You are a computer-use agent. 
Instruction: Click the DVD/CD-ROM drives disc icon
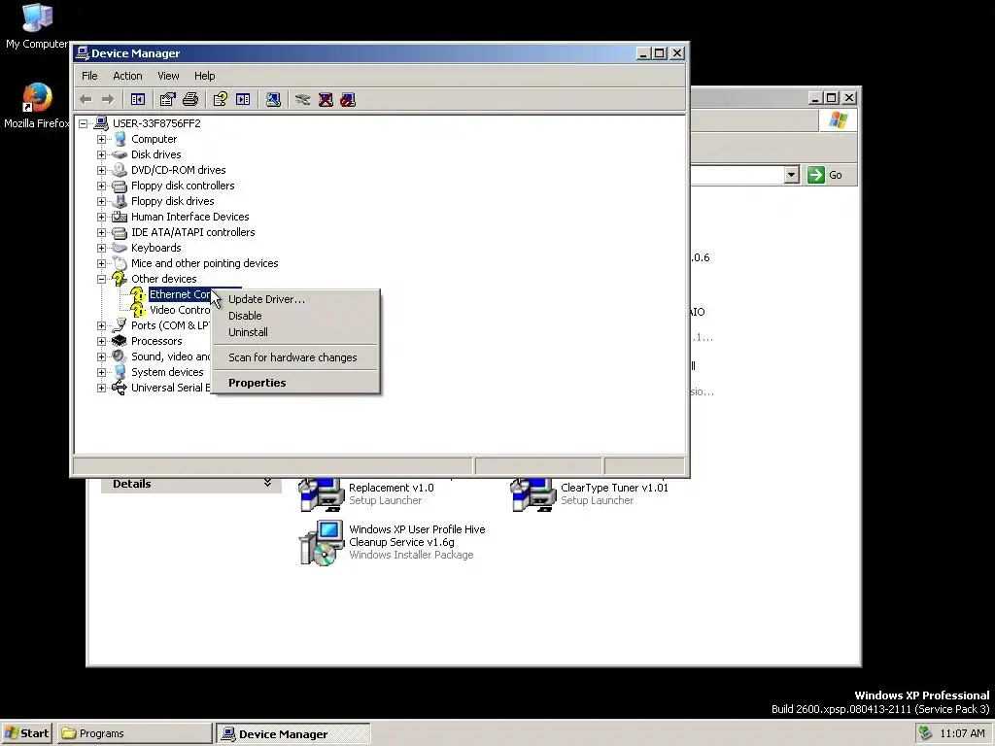click(120, 170)
